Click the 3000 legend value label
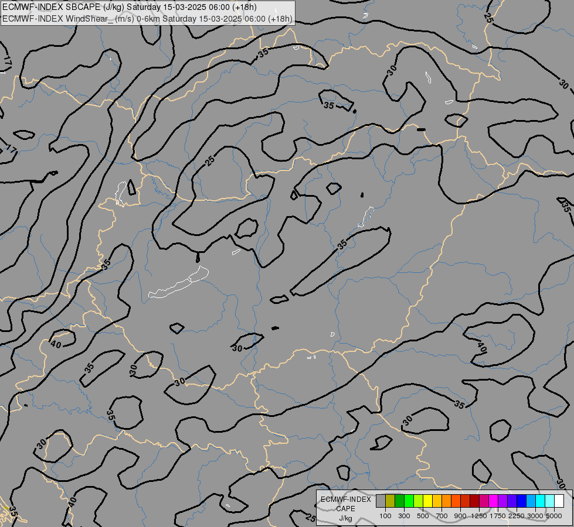 (535, 516)
